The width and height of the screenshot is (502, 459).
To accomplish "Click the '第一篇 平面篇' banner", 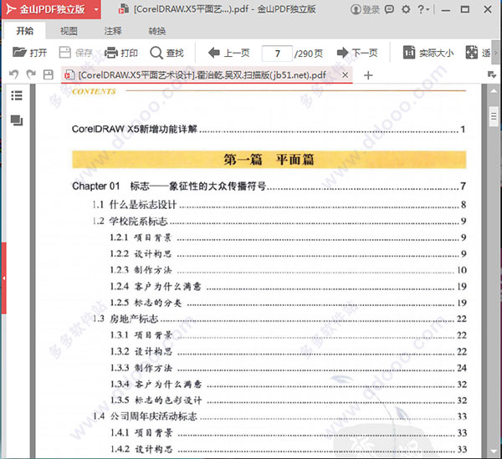I will coord(269,160).
